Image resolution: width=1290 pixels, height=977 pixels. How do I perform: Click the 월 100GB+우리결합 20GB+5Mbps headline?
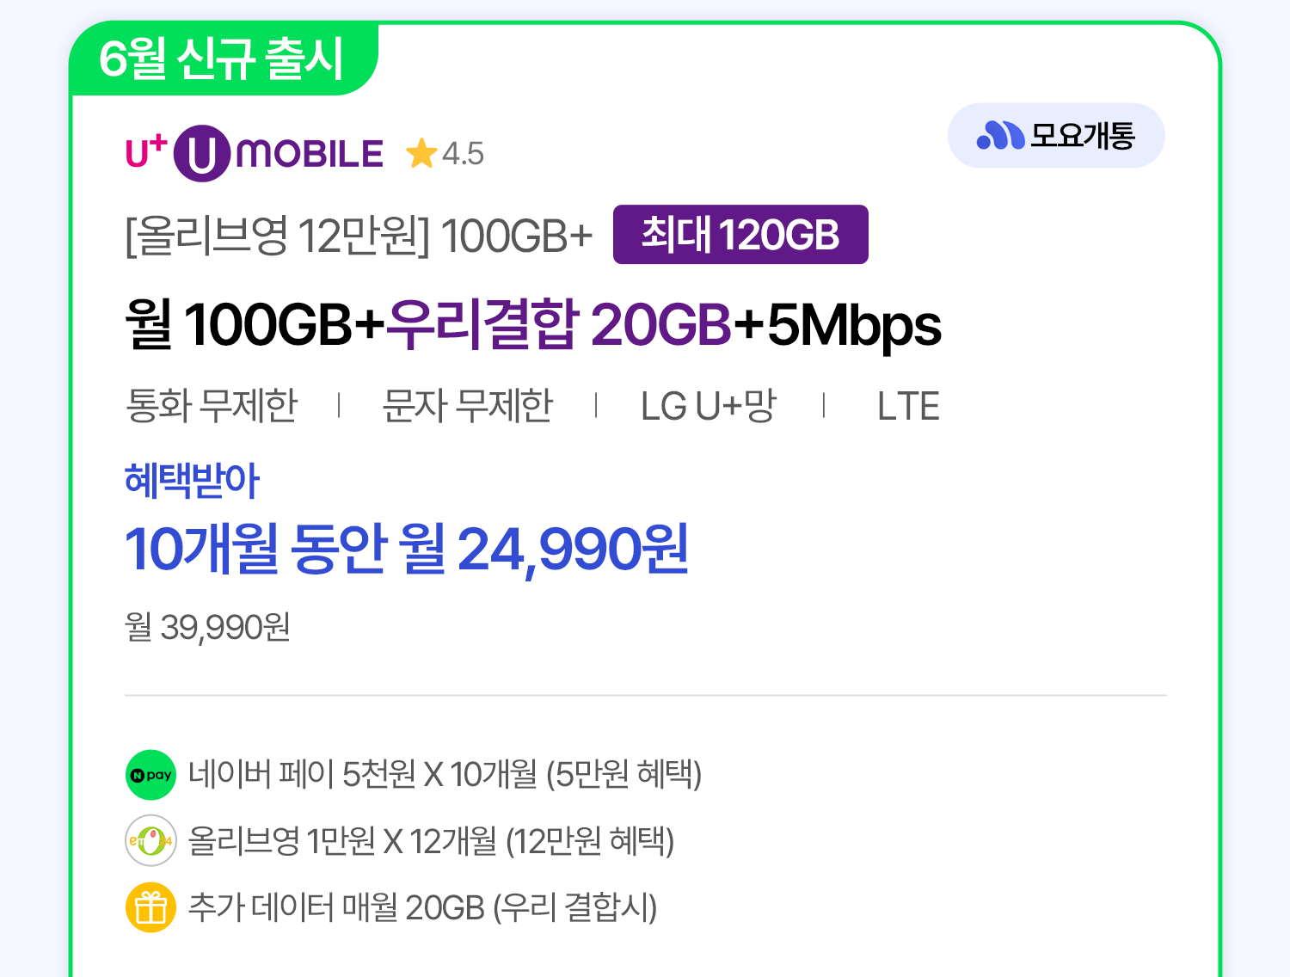532,325
